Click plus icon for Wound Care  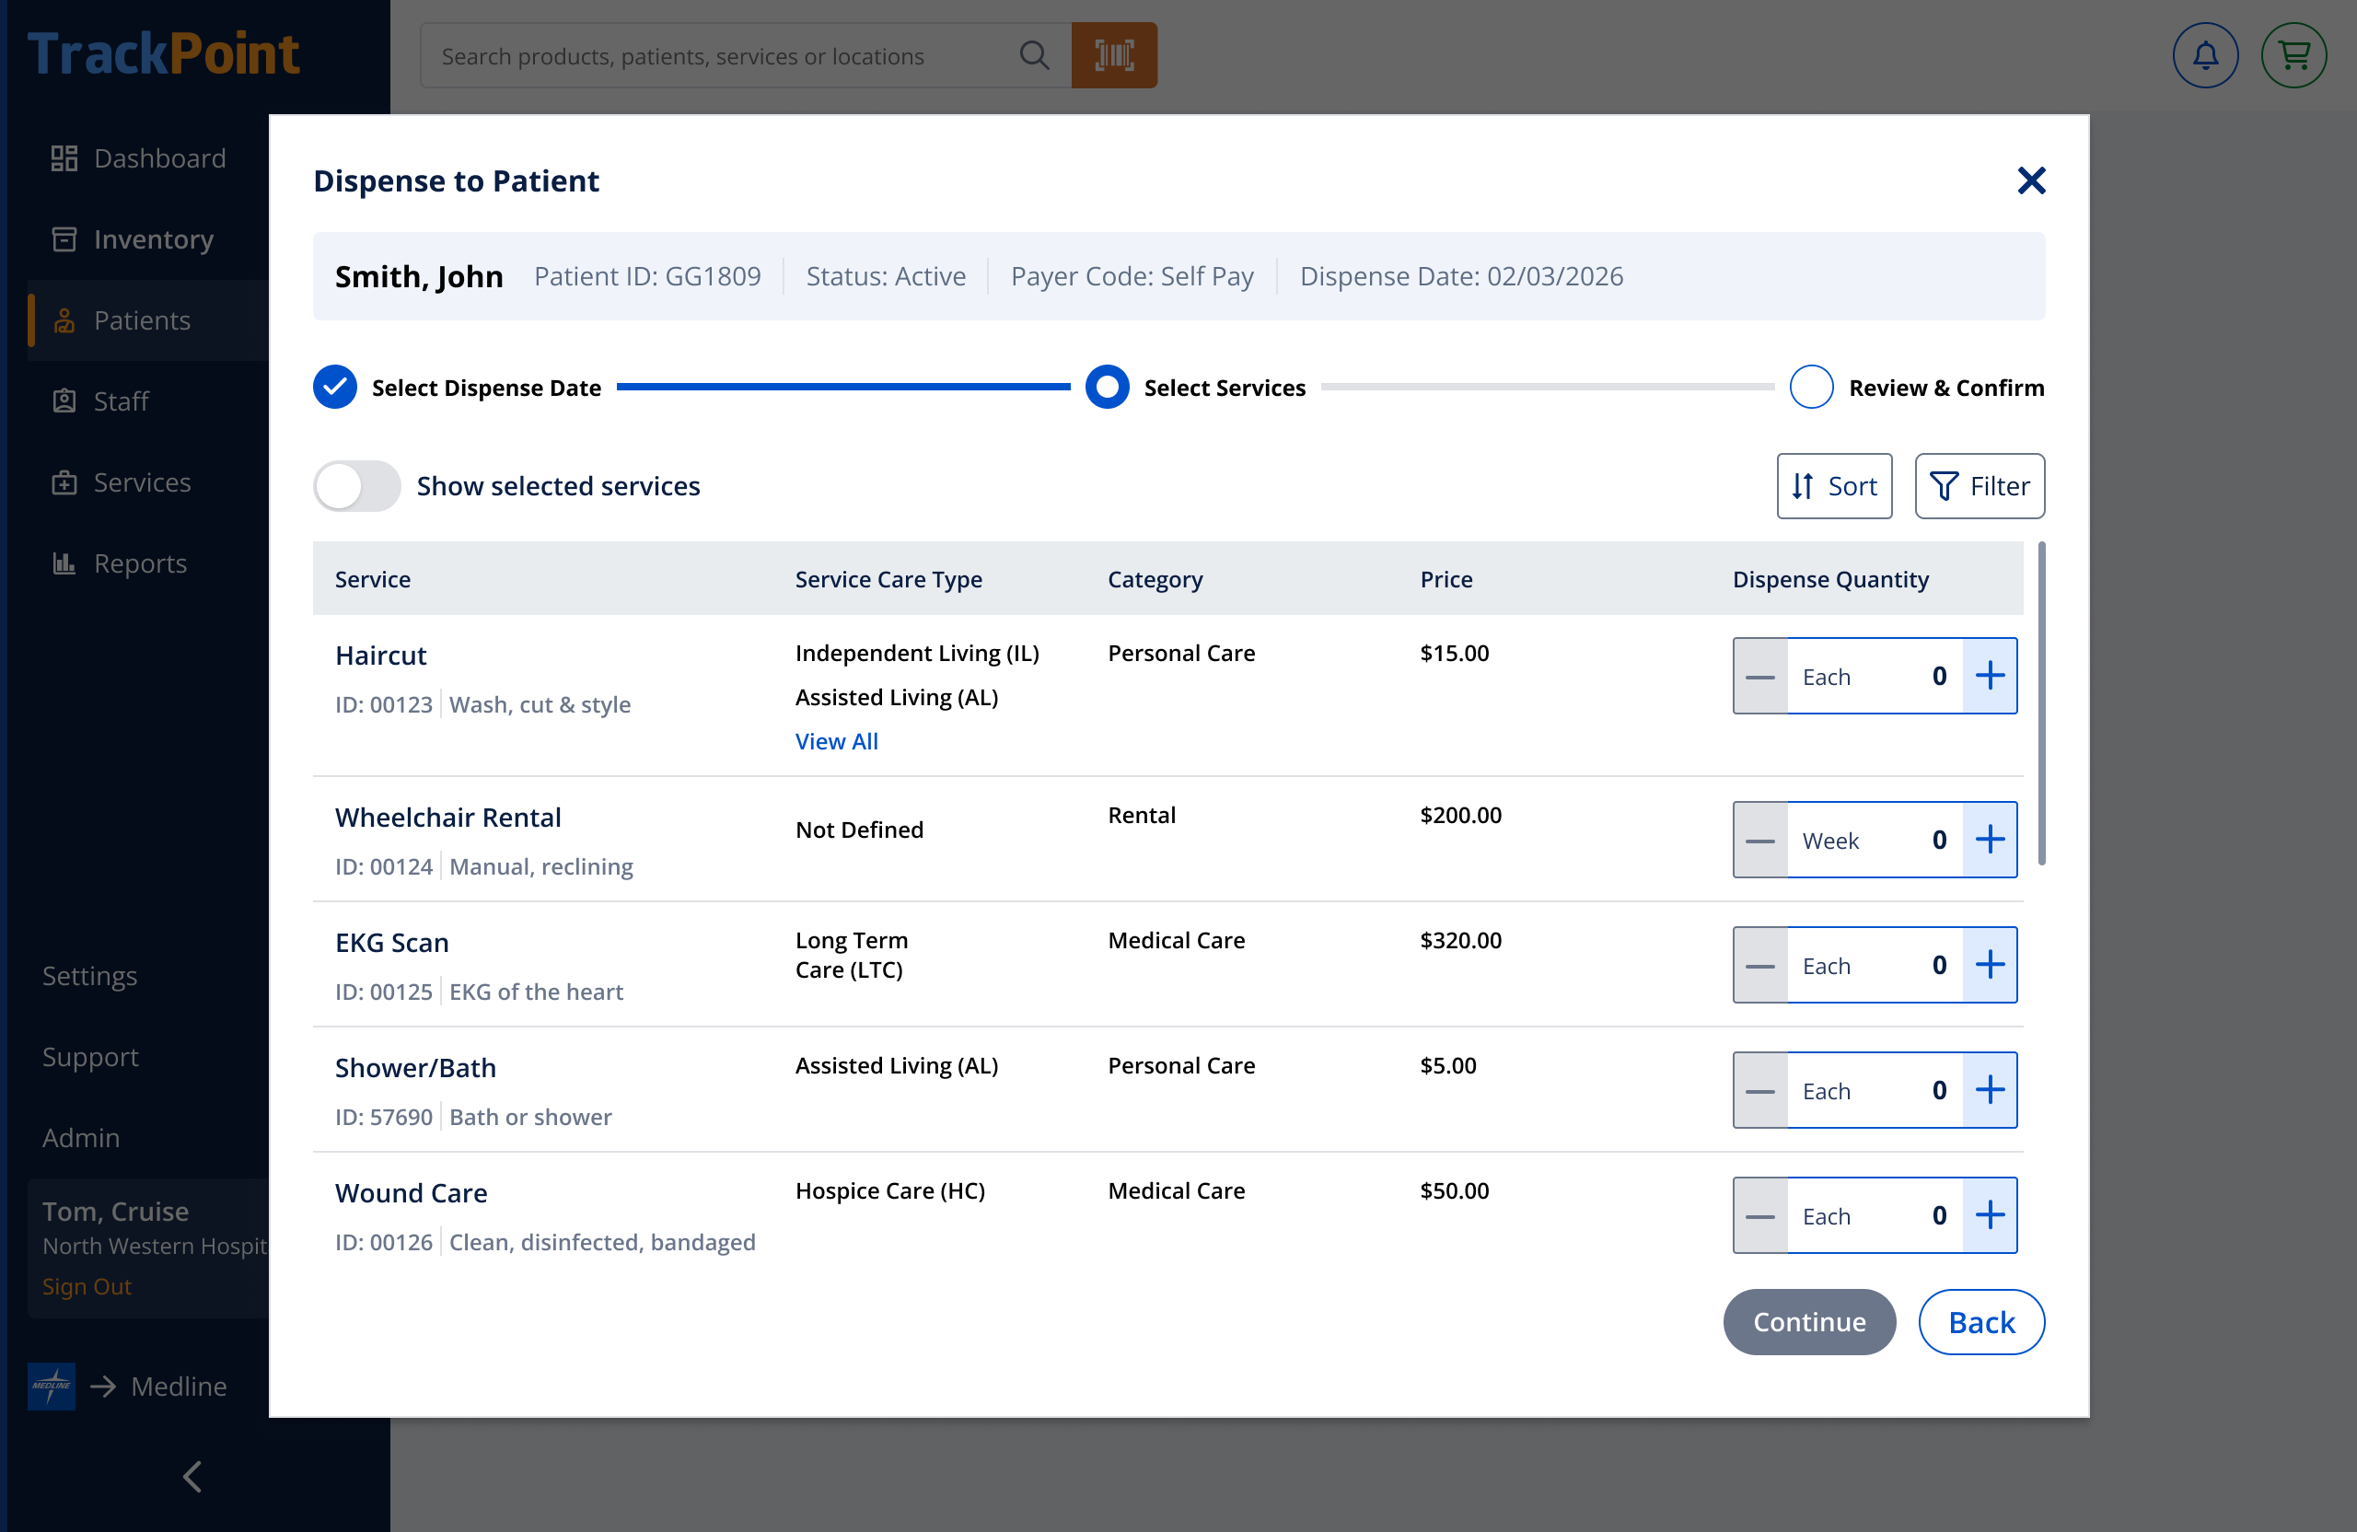point(1990,1216)
